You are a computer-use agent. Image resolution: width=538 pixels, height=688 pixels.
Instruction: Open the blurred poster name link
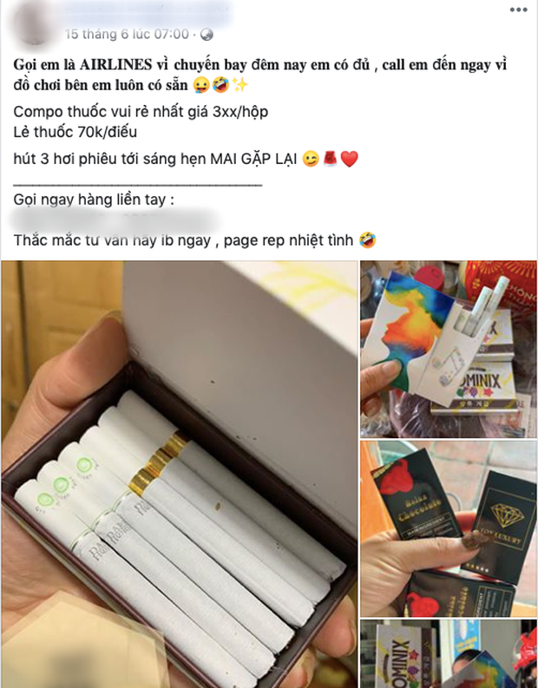point(149,14)
